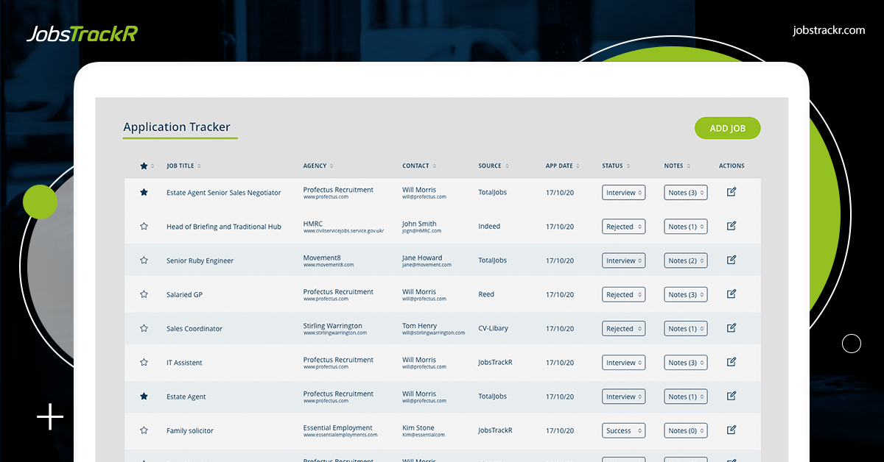Edit the Head of Briefing and Traditional Hub row
The height and width of the screenshot is (462, 884).
(x=731, y=226)
